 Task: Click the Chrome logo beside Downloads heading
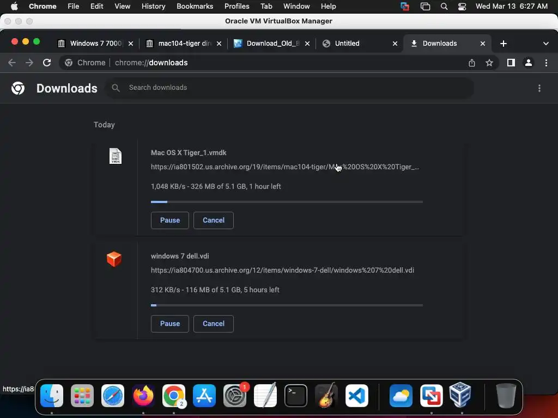click(18, 88)
